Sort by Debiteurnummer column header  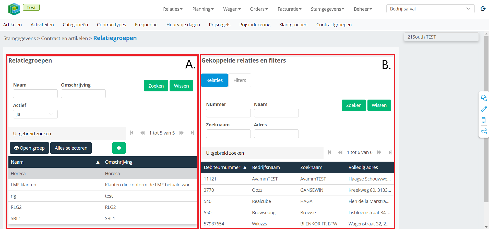tap(225, 167)
